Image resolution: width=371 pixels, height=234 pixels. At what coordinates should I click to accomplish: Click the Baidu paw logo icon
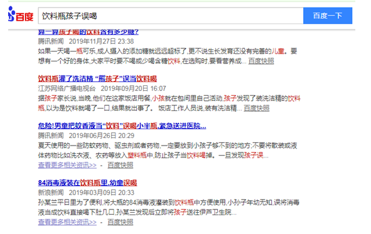click(11, 14)
